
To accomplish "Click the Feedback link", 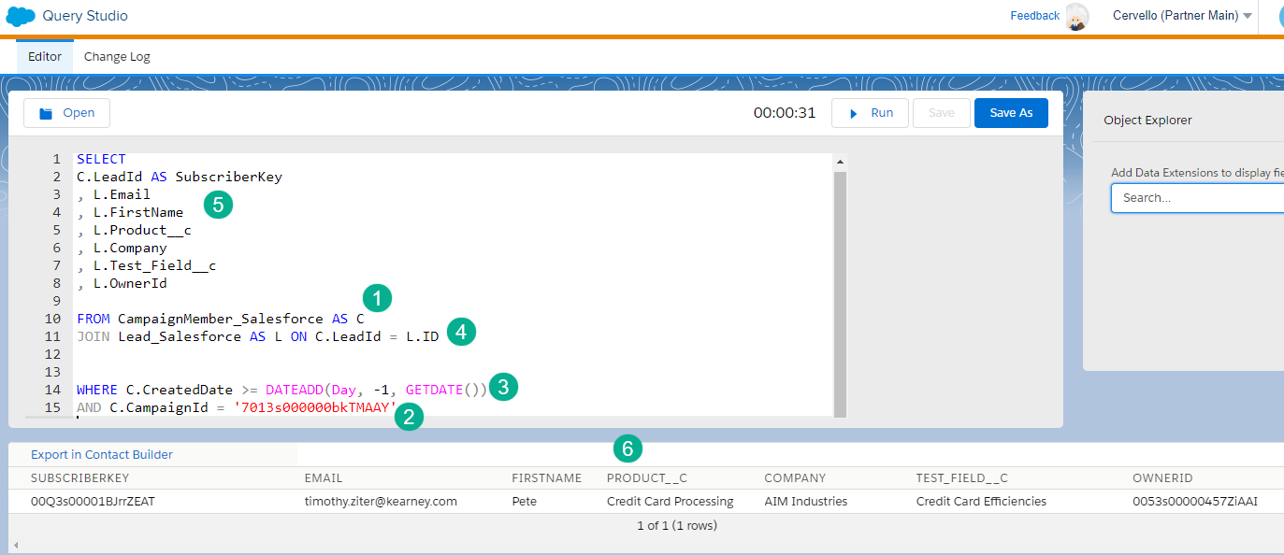I will coord(1033,15).
